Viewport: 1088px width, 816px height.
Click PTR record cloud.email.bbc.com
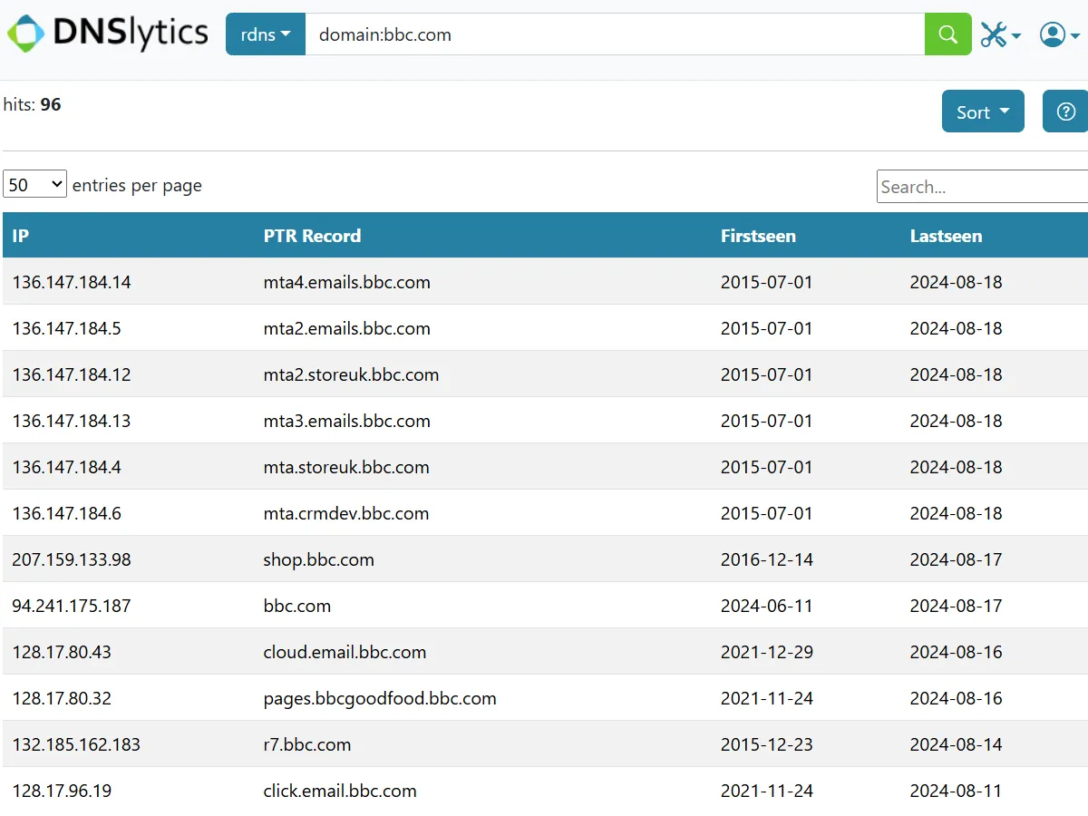coord(345,652)
